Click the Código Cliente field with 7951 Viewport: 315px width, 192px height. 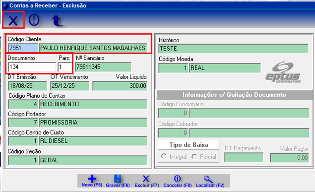[22, 48]
